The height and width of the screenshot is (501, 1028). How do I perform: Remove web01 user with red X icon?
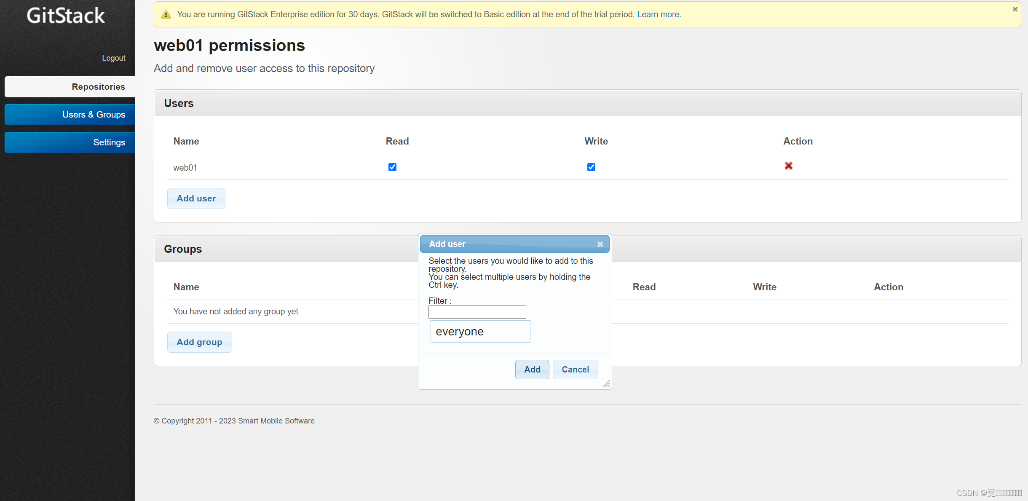pyautogui.click(x=788, y=166)
